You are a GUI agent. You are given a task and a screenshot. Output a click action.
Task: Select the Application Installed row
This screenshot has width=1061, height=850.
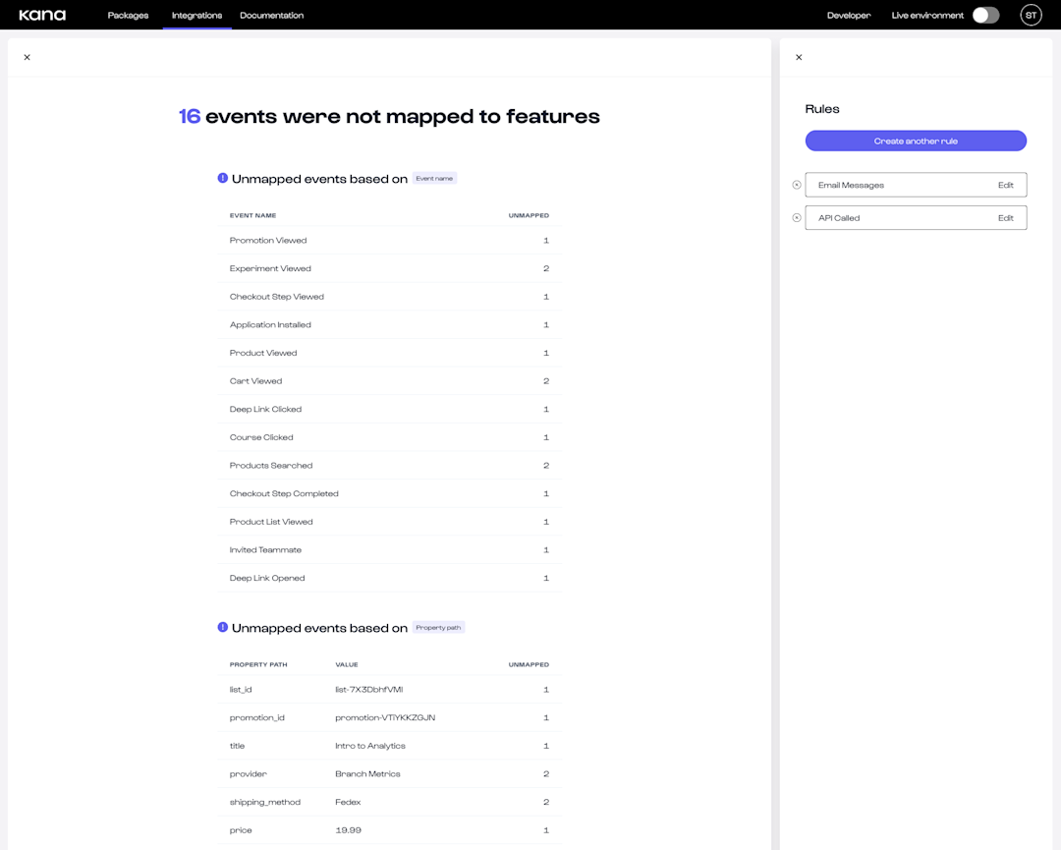pos(390,325)
